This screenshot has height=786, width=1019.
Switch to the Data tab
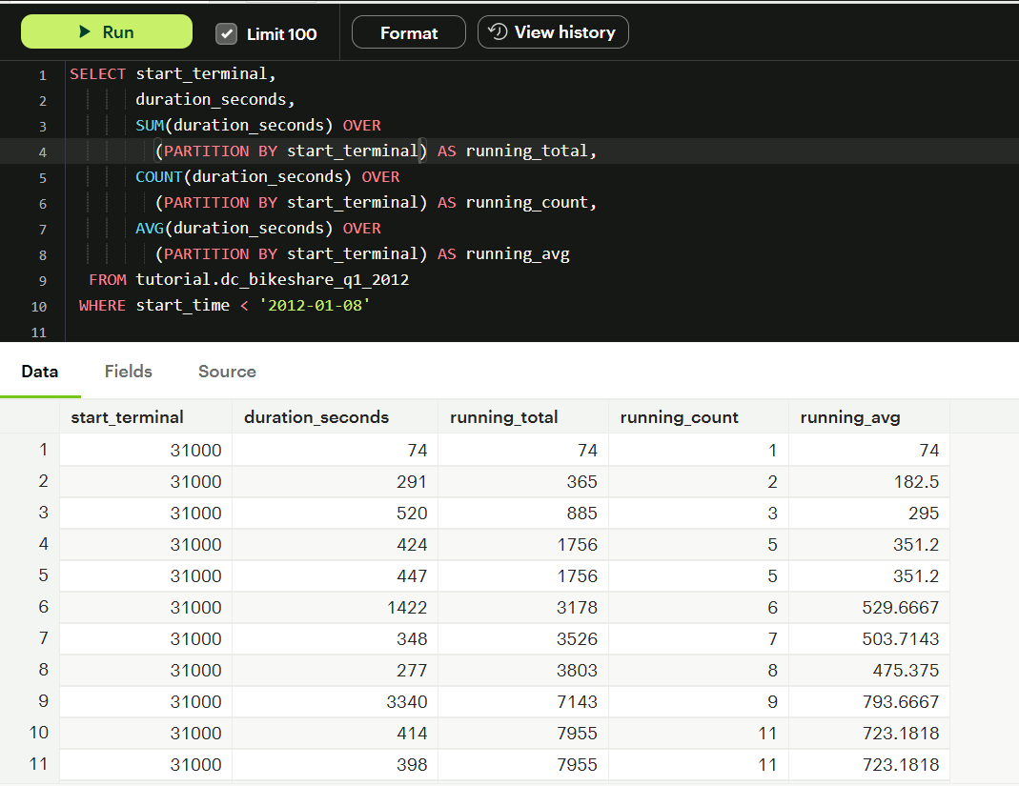point(40,371)
